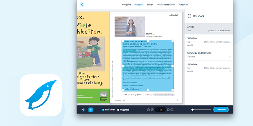This screenshot has height=126, width=253.
Task: Switch to the Vorschau tab
Action: click(x=183, y=5)
